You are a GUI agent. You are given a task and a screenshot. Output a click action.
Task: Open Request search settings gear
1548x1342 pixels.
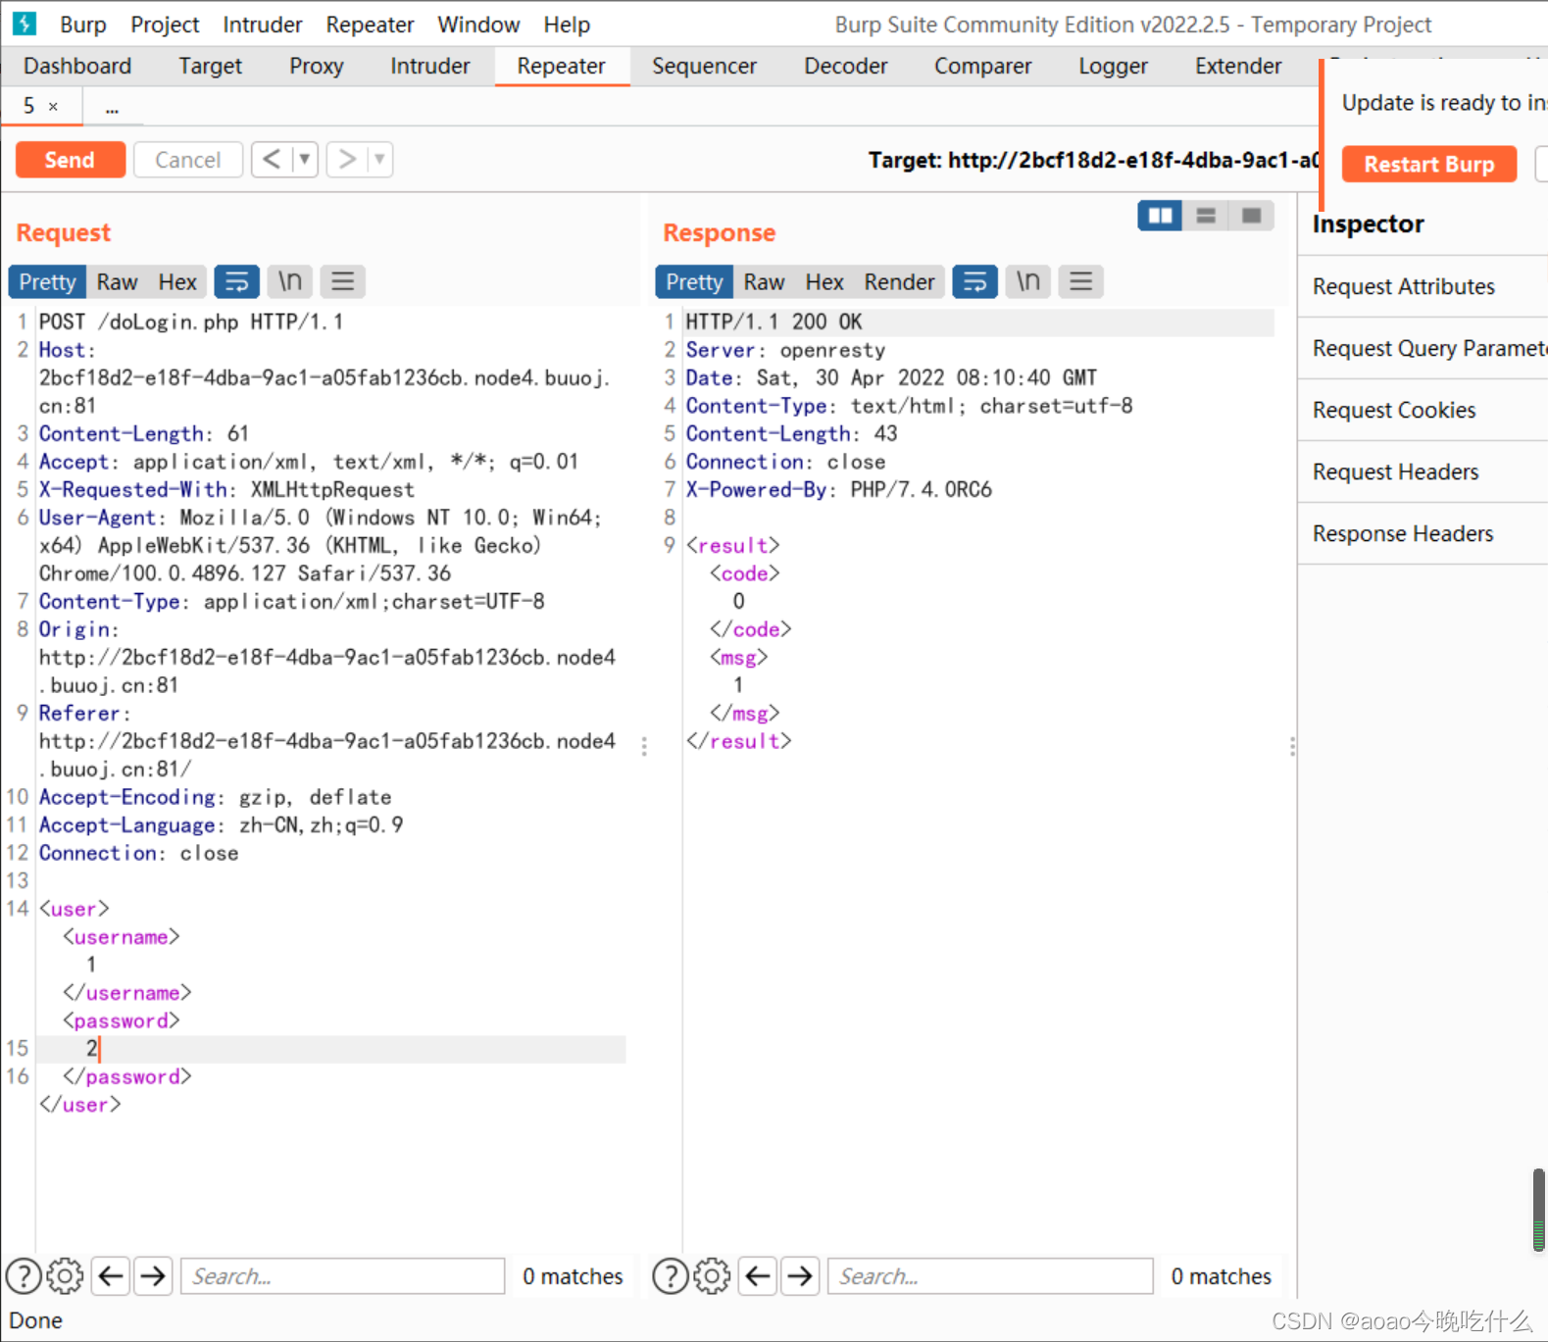(66, 1275)
